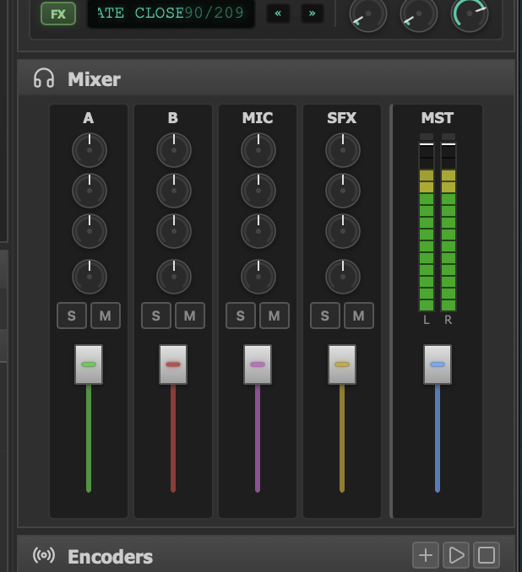The image size is (522, 572).
Task: Mute channel B
Action: coord(190,316)
